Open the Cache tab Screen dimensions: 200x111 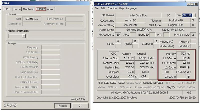(17, 9)
